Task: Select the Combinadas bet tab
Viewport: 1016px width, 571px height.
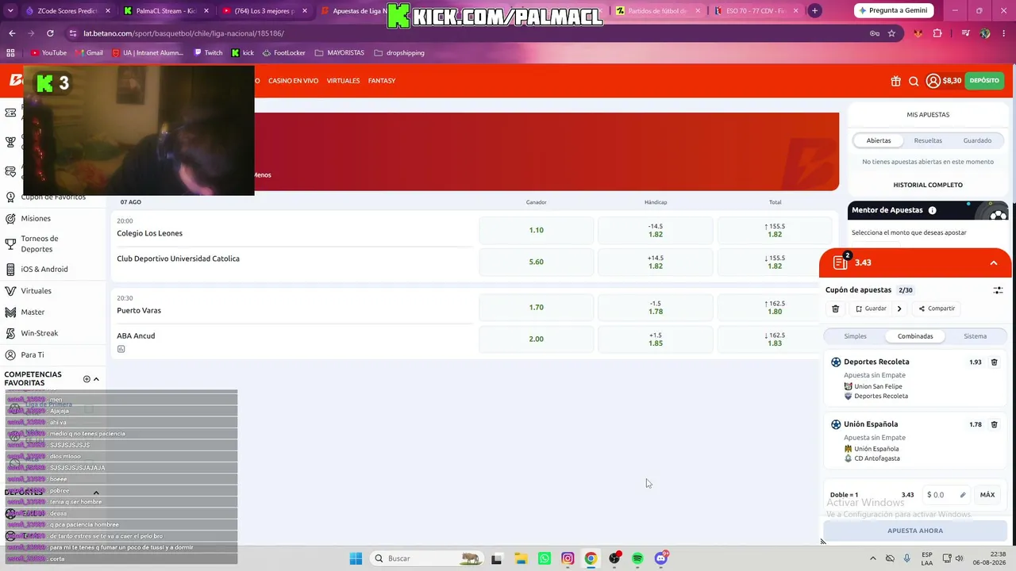Action: [915, 336]
